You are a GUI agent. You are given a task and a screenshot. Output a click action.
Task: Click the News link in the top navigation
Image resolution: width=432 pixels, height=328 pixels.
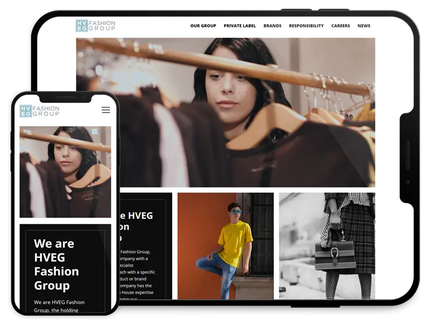(363, 26)
